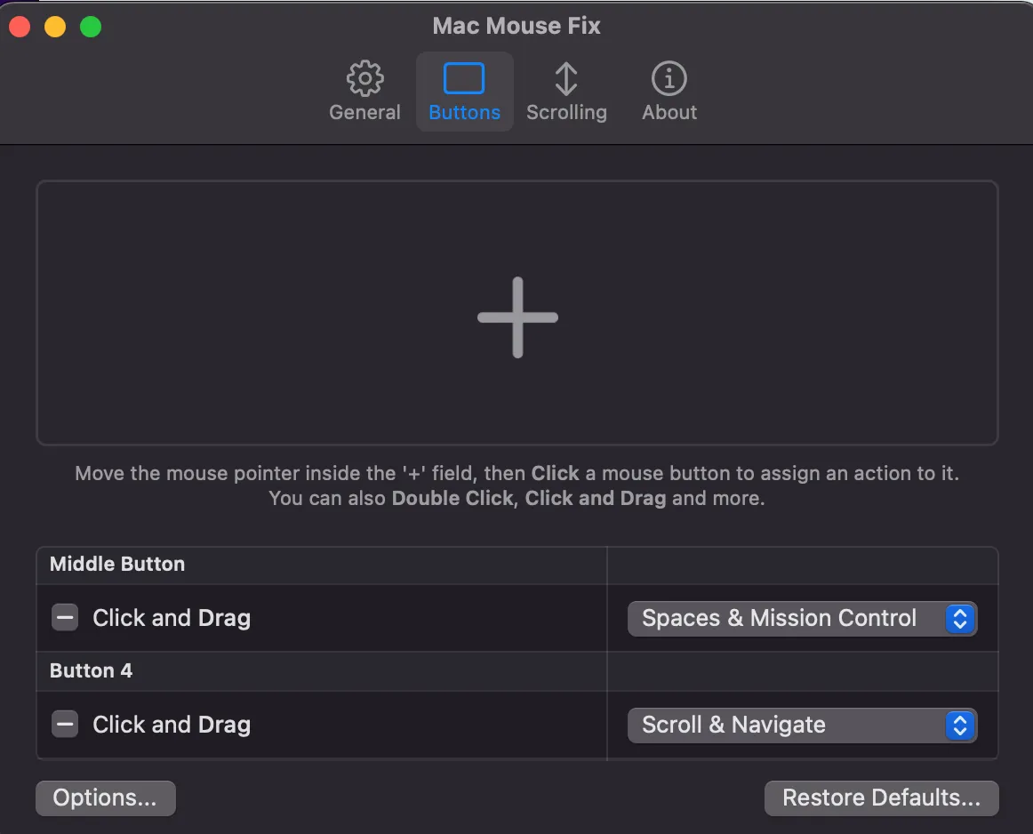1033x834 pixels.
Task: Click Restore Defaults... button
Action: [882, 798]
